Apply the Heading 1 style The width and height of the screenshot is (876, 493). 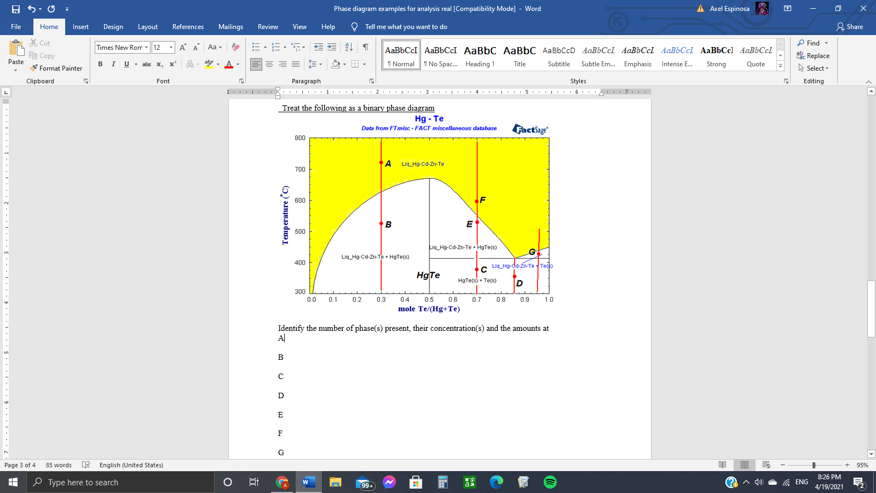[480, 55]
